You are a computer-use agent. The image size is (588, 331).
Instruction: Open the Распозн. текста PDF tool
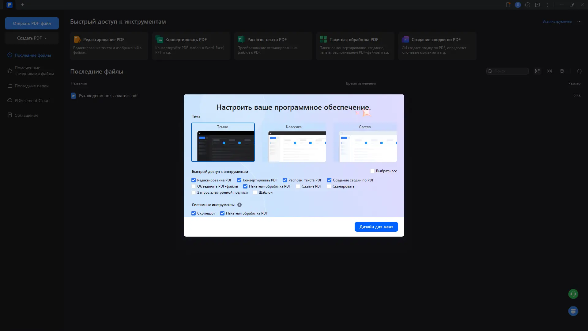pos(273,46)
